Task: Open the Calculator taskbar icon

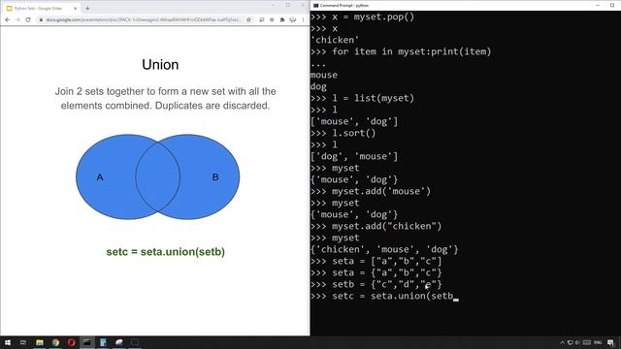Action: [103, 342]
